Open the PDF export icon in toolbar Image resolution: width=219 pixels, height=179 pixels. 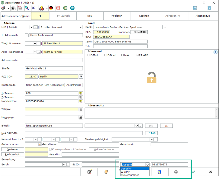pos(20,8)
